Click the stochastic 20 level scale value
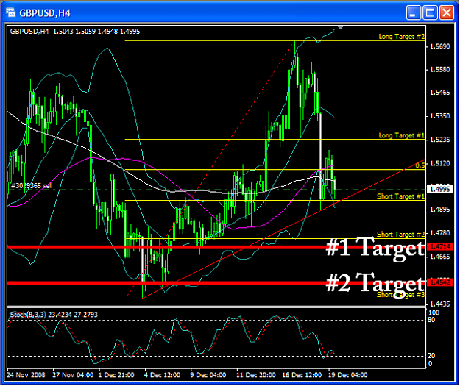This screenshot has height=386, width=460. click(x=431, y=356)
